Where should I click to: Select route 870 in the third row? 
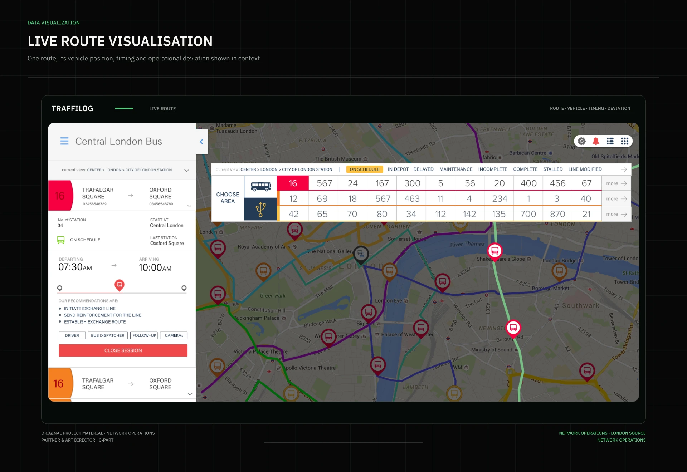pos(557,214)
